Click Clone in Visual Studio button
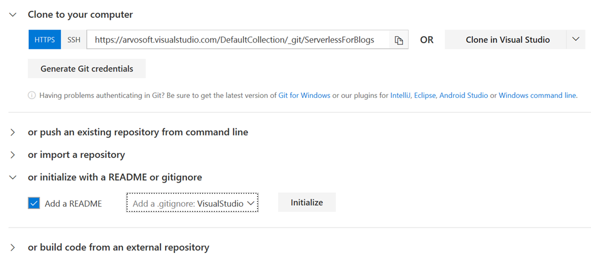This screenshot has height=261, width=591. [x=507, y=40]
